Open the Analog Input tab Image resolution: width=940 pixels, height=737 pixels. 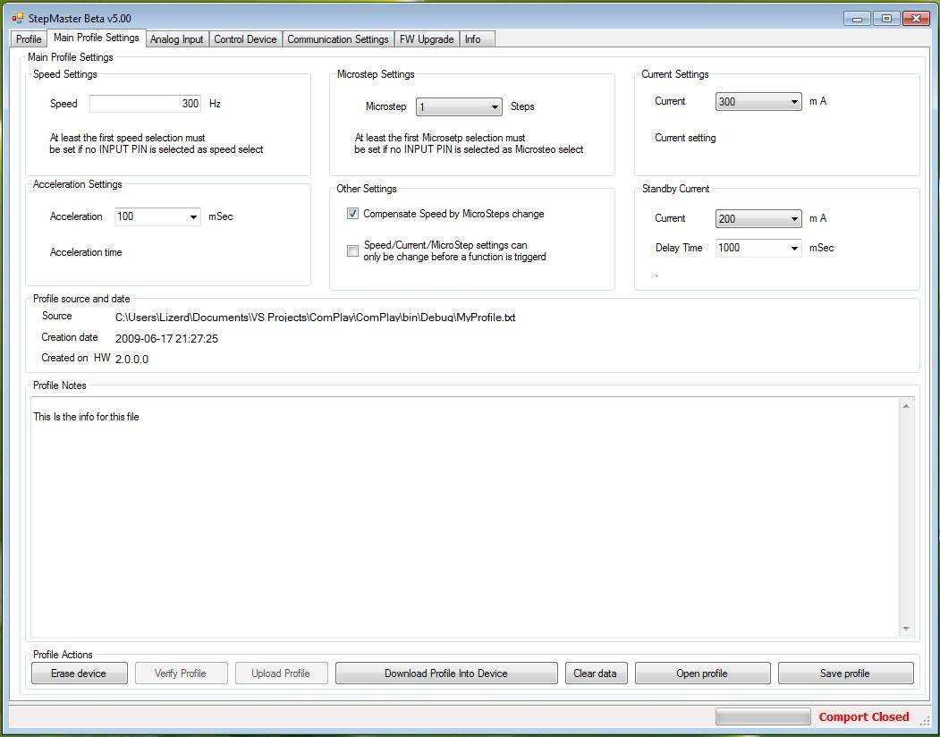coord(176,39)
